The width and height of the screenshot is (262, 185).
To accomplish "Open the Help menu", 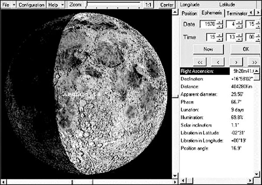I will coord(53,5).
